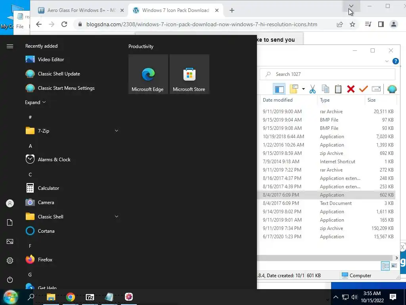The image size is (406, 305).
Task: Click the hamburger menu in Start
Action: (x=10, y=46)
